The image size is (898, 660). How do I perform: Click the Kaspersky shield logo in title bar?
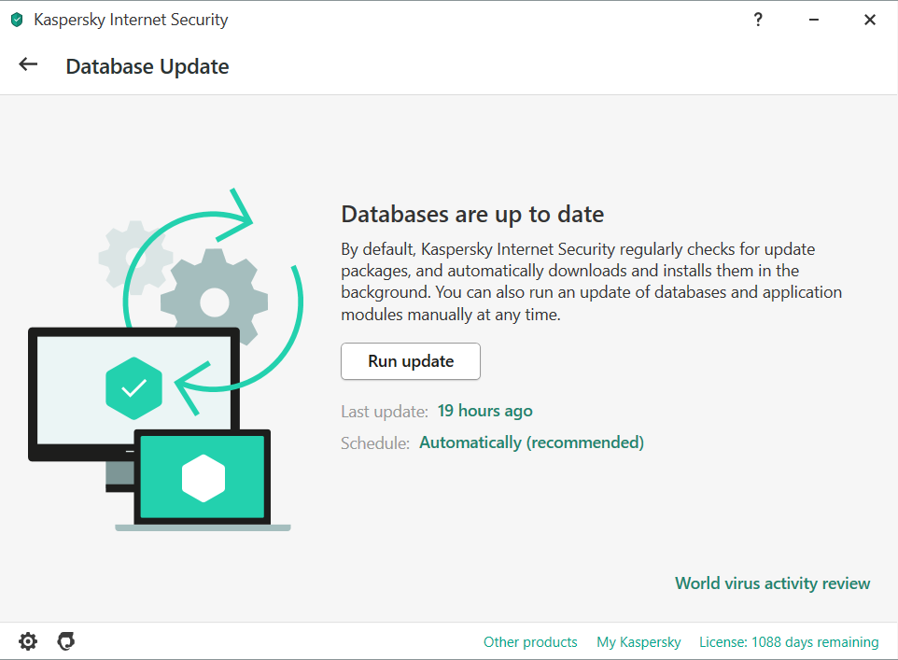pos(17,20)
